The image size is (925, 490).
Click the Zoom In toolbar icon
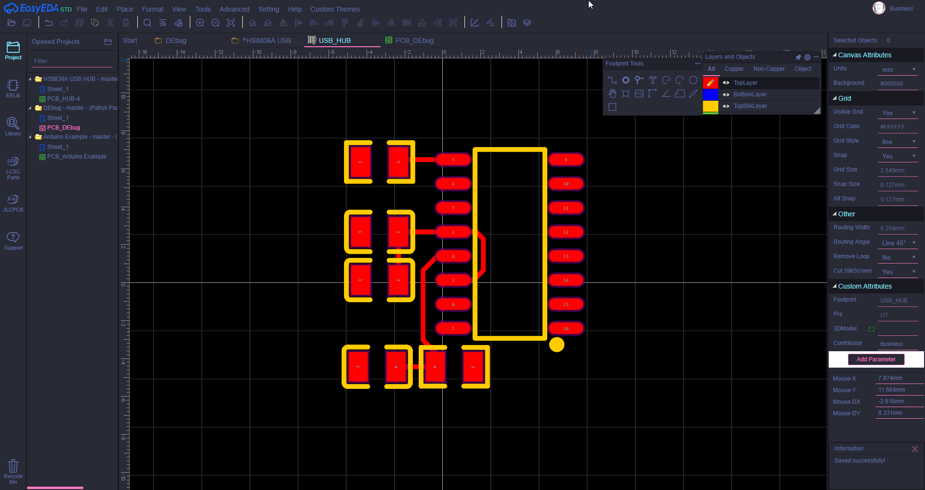[200, 23]
